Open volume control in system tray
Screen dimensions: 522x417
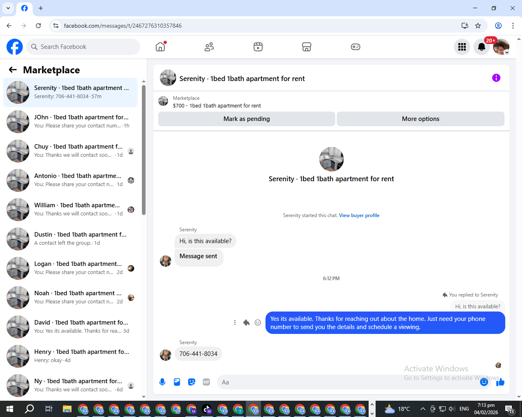451,409
